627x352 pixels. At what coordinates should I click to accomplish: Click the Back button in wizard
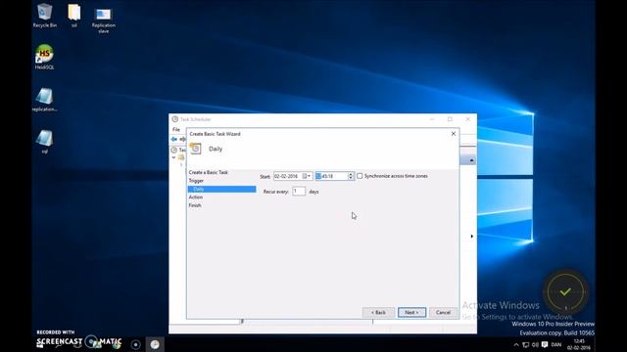point(378,313)
